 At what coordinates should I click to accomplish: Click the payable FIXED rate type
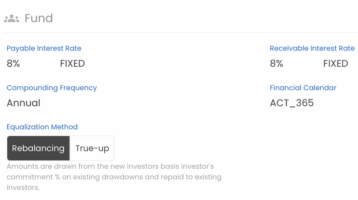point(72,64)
